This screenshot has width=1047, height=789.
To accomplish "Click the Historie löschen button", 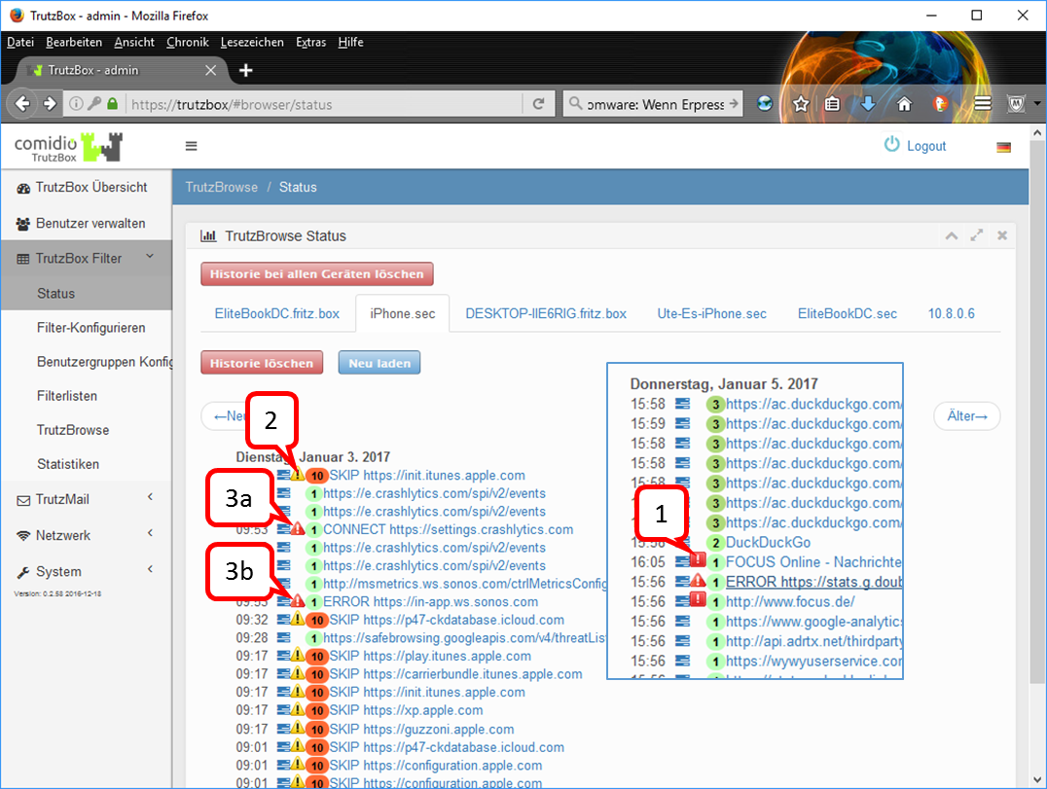I will 262,363.
